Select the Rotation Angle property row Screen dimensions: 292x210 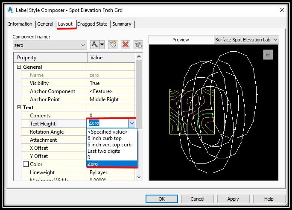54,132
